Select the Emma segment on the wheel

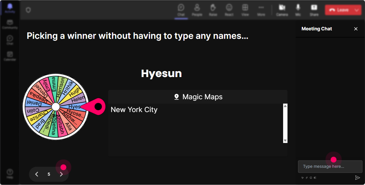(x=54, y=85)
